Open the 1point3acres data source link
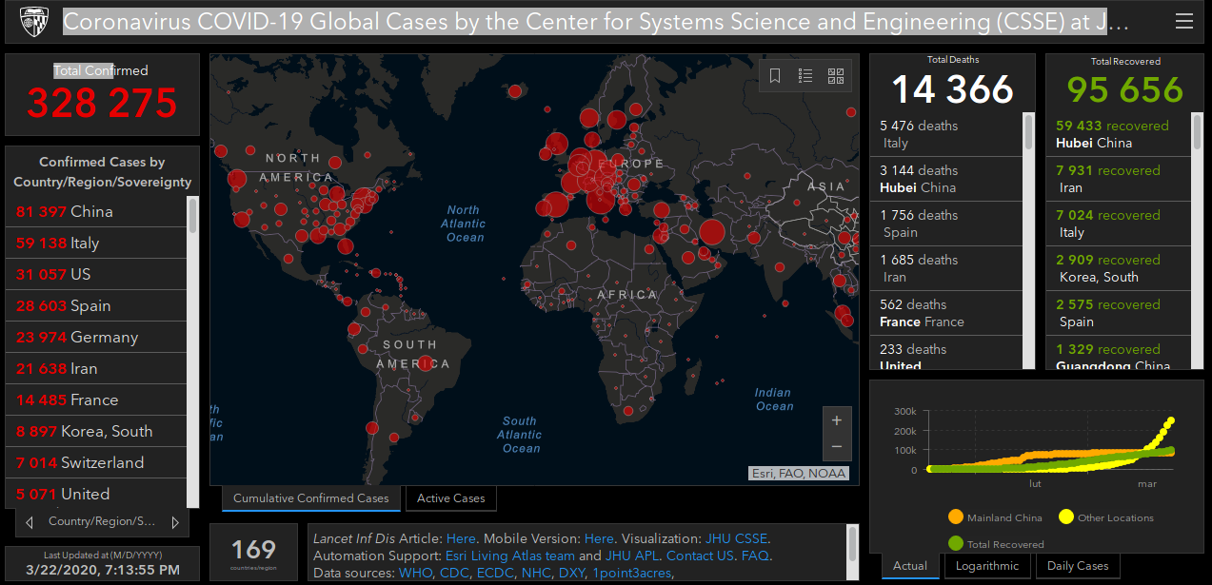This screenshot has width=1212, height=585. click(x=631, y=573)
